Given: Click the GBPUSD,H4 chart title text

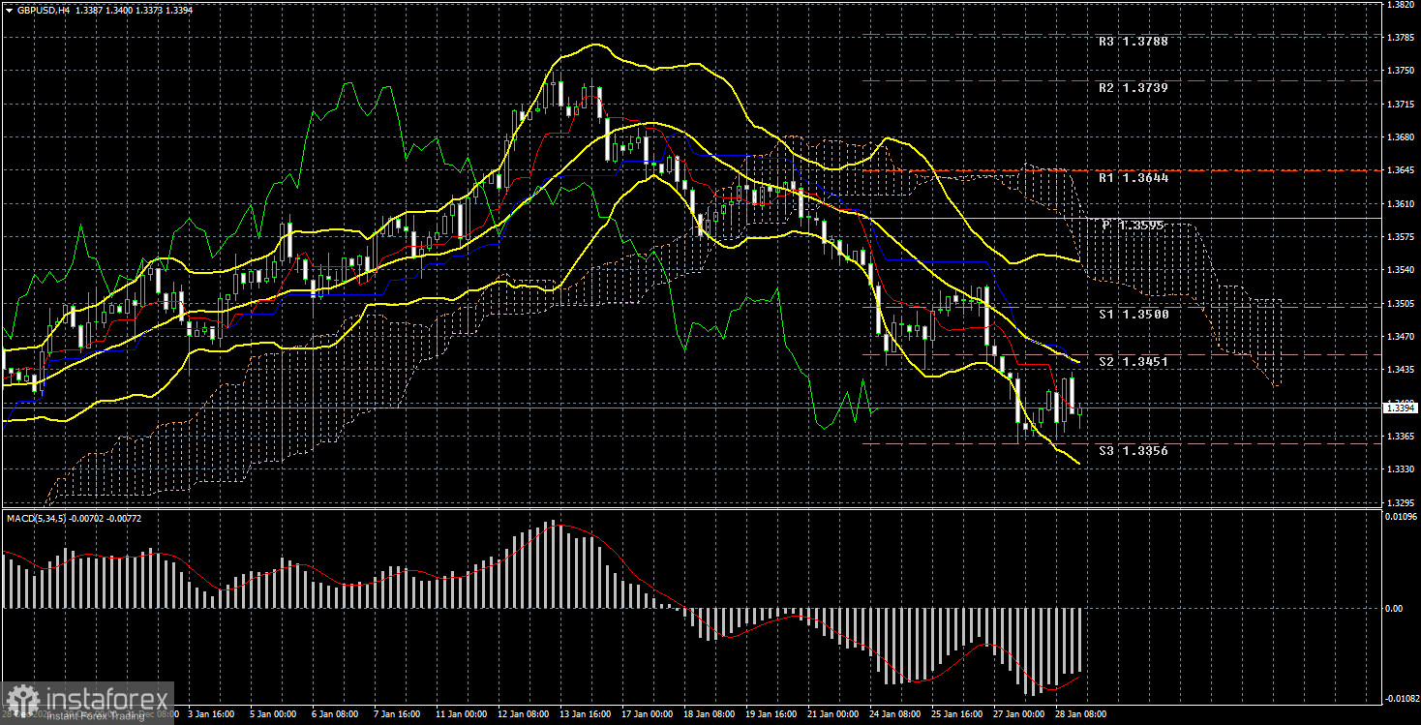Looking at the screenshot, I should pyautogui.click(x=45, y=10).
